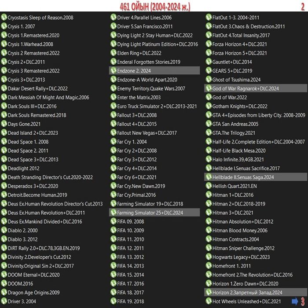308x308 pixels.
Task: Click the torrent icon beside Enter the Matrix.2003
Action: [x=114, y=97]
